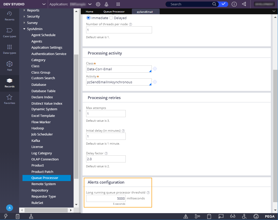Open the flask test icon in footer
The height and width of the screenshot is (220, 278).
point(31,216)
